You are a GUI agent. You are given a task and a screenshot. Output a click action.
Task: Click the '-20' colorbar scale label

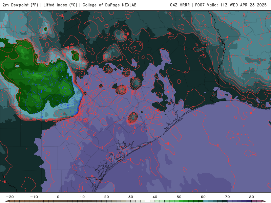(10, 197)
